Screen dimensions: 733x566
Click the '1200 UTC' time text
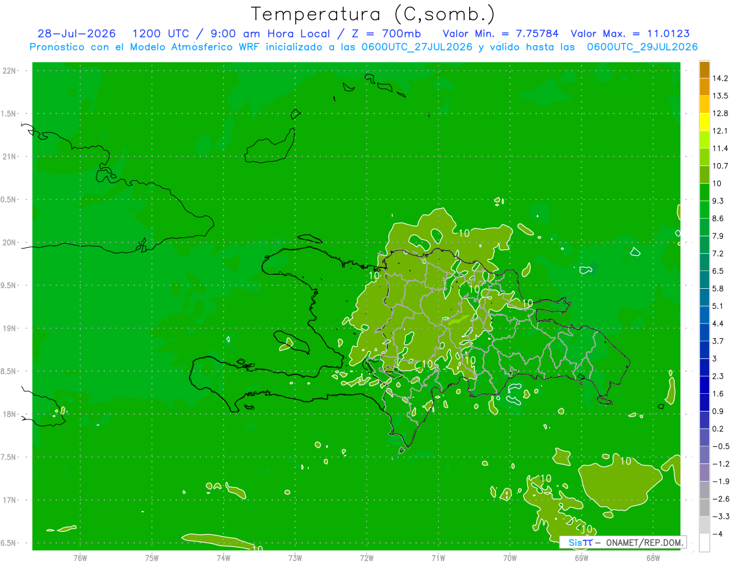(x=160, y=34)
